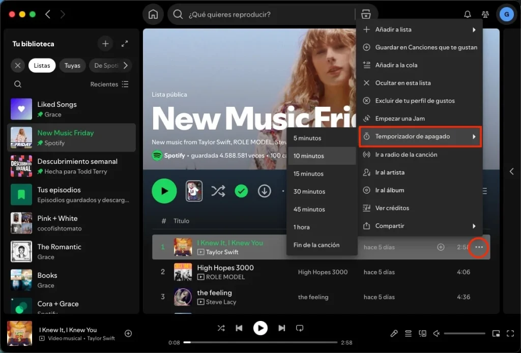Play the New Music Friday playlist
521x353 pixels.
pos(164,191)
